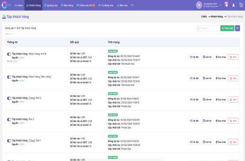Image resolution: width=245 pixels, height=161 pixels.
Task: Show more menu items with the ellipsis
Action: pos(132,5)
